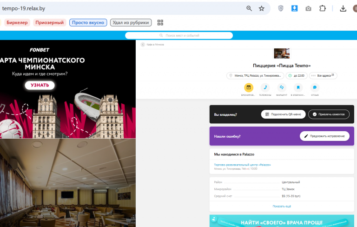Image resolution: width=357 pixels, height=227 pixels.
Task: Click Привлечь клиентов button
Action: (x=329, y=114)
